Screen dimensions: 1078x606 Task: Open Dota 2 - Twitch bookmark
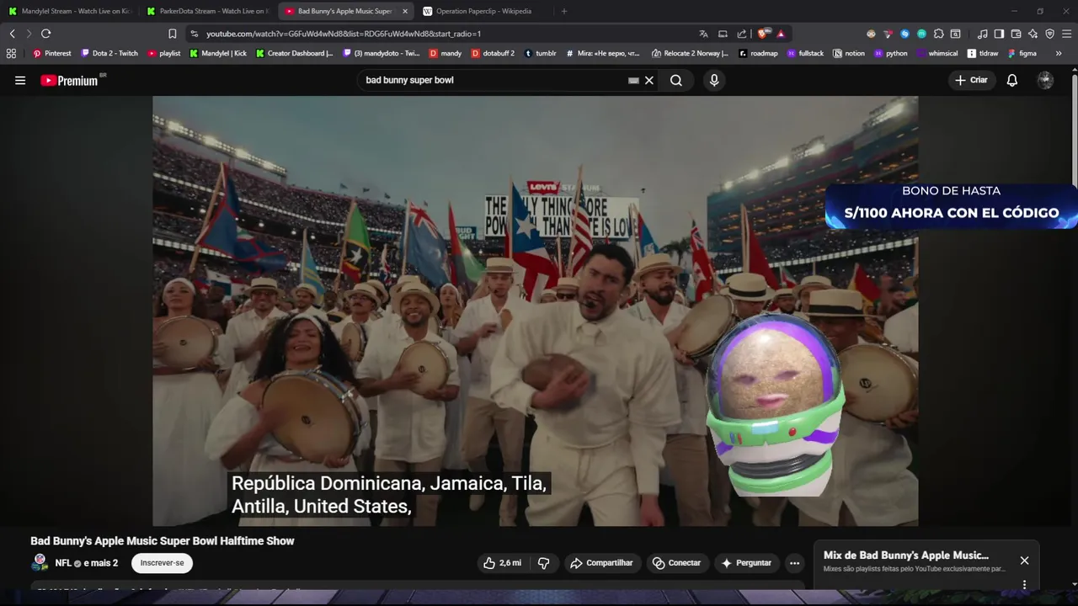click(109, 53)
